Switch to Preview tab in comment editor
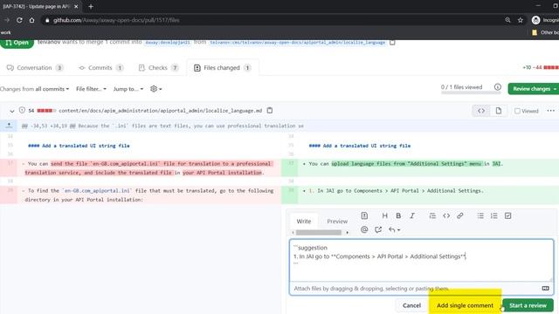 (x=337, y=221)
